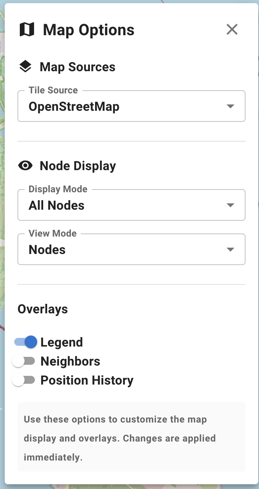Click the dropdown arrow on View Mode
259x489 pixels.
pos(230,249)
